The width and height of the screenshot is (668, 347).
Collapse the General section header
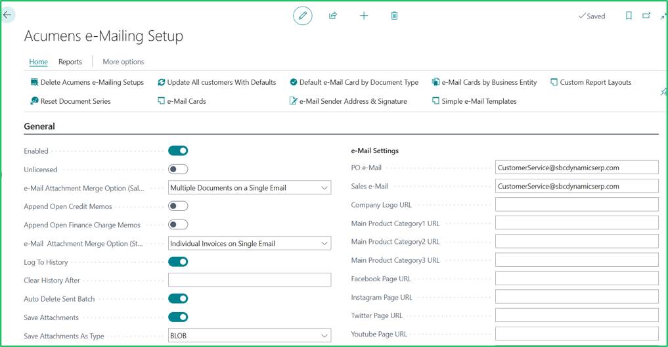(39, 126)
